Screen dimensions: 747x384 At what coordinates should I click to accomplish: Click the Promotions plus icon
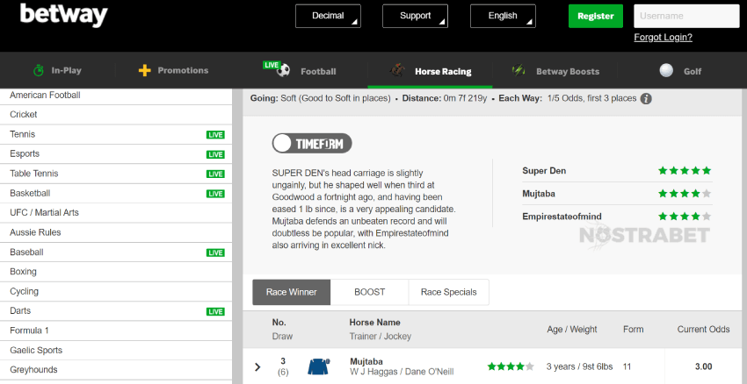point(144,71)
